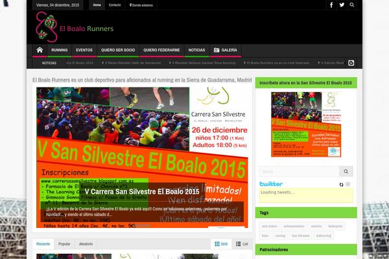Open the 'eventos' tag

(x=316, y=226)
